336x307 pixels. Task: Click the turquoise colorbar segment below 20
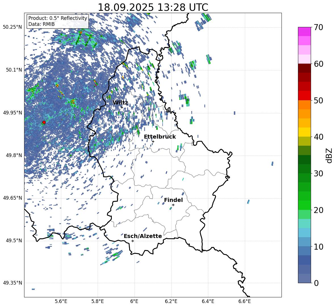(x=304, y=224)
